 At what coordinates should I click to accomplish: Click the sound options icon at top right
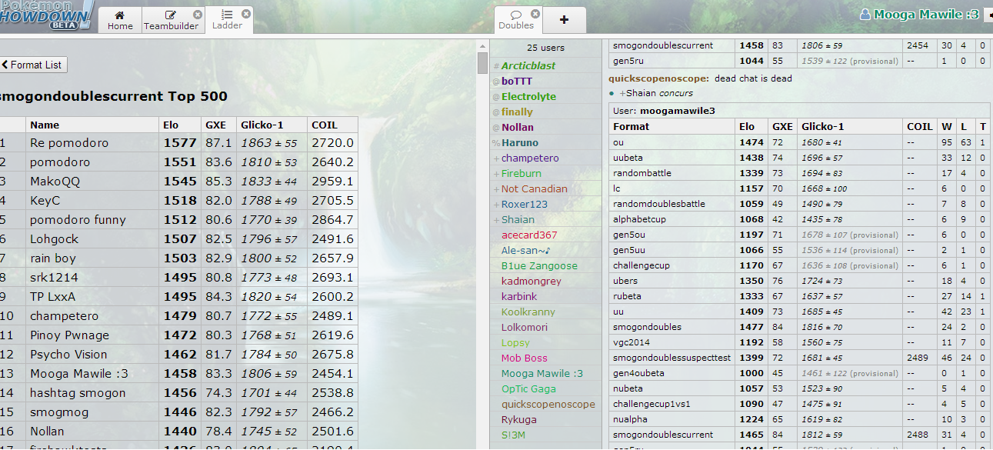(988, 15)
